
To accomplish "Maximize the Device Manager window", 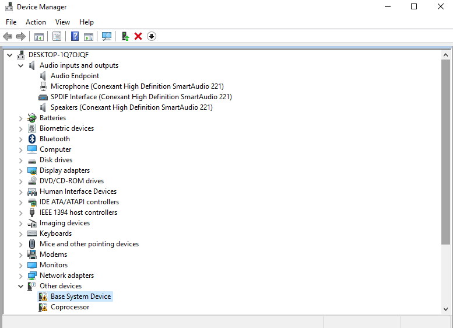I will click(414, 6).
